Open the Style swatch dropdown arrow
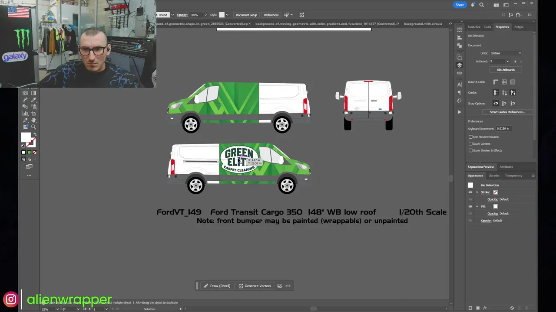The image size is (556, 312). coord(227,15)
